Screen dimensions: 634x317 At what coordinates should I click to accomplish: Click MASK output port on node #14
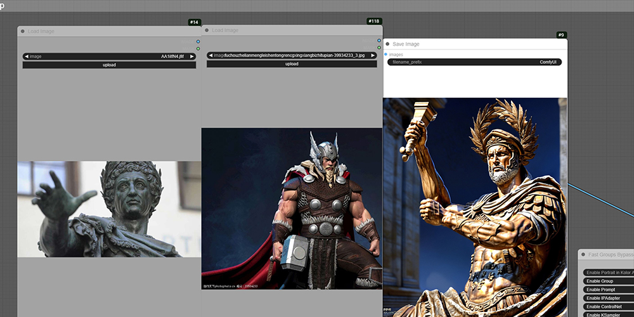pyautogui.click(x=198, y=49)
